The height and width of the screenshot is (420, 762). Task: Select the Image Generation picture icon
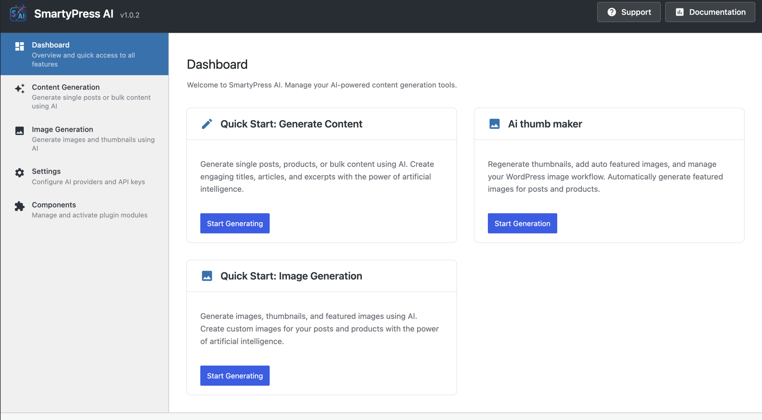tap(19, 131)
